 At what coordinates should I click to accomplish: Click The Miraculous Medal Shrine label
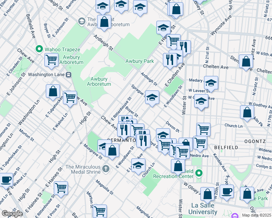[83, 169]
